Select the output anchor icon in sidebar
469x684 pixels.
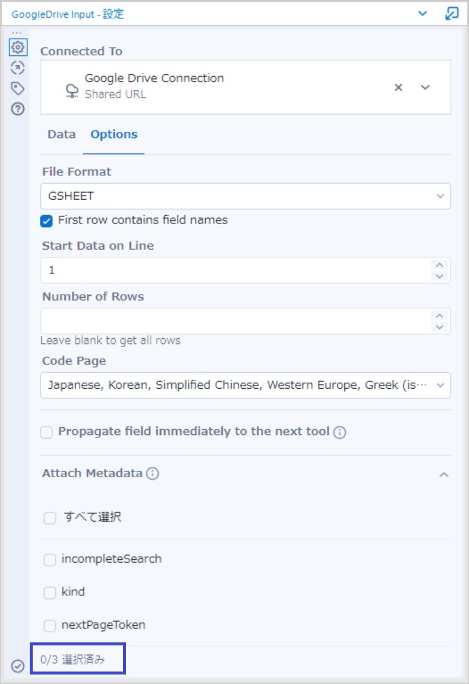click(18, 68)
